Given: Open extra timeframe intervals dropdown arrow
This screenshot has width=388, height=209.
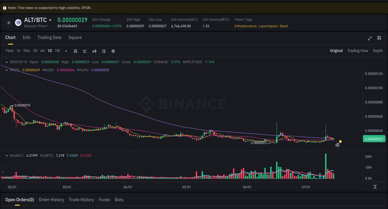Looking at the screenshot, I should click(x=66, y=51).
